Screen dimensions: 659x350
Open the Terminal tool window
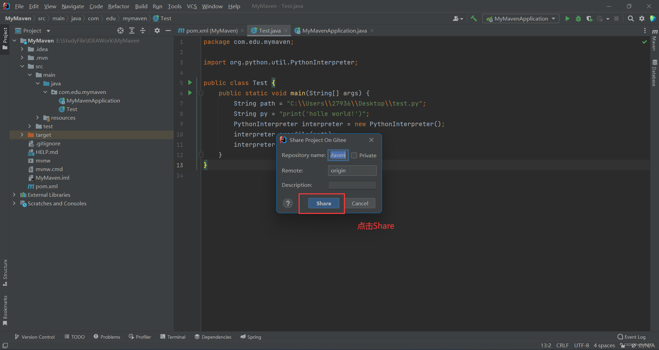(173, 337)
